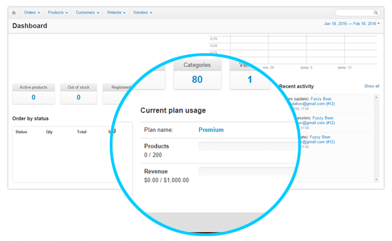Click the search magnifier icon

click(x=376, y=12)
